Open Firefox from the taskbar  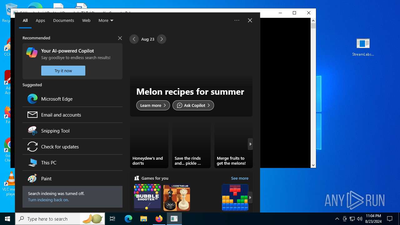[159, 219]
